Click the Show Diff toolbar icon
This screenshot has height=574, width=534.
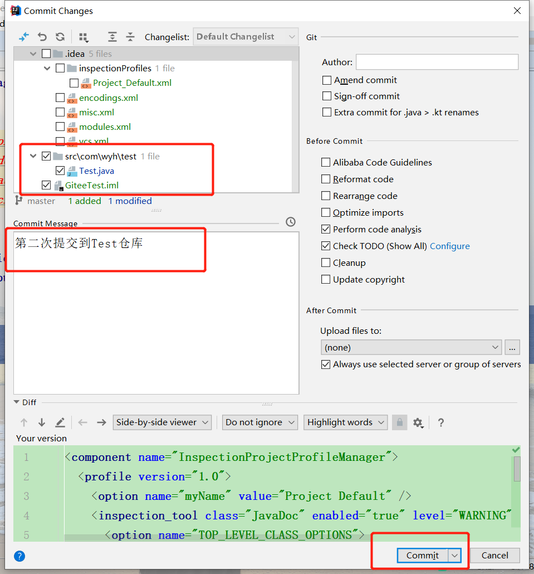click(24, 37)
